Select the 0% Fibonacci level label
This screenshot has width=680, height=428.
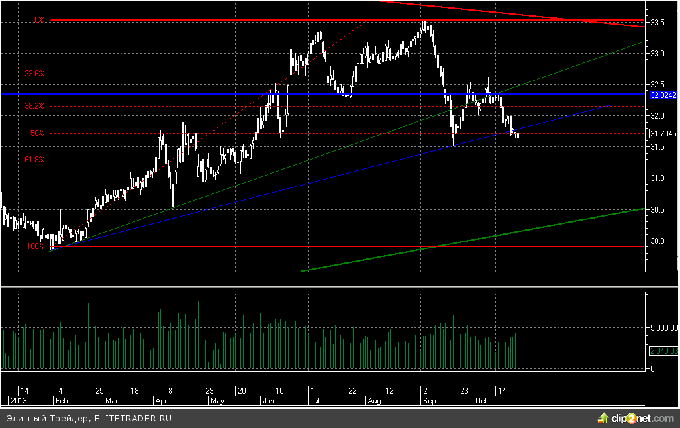[x=40, y=21]
